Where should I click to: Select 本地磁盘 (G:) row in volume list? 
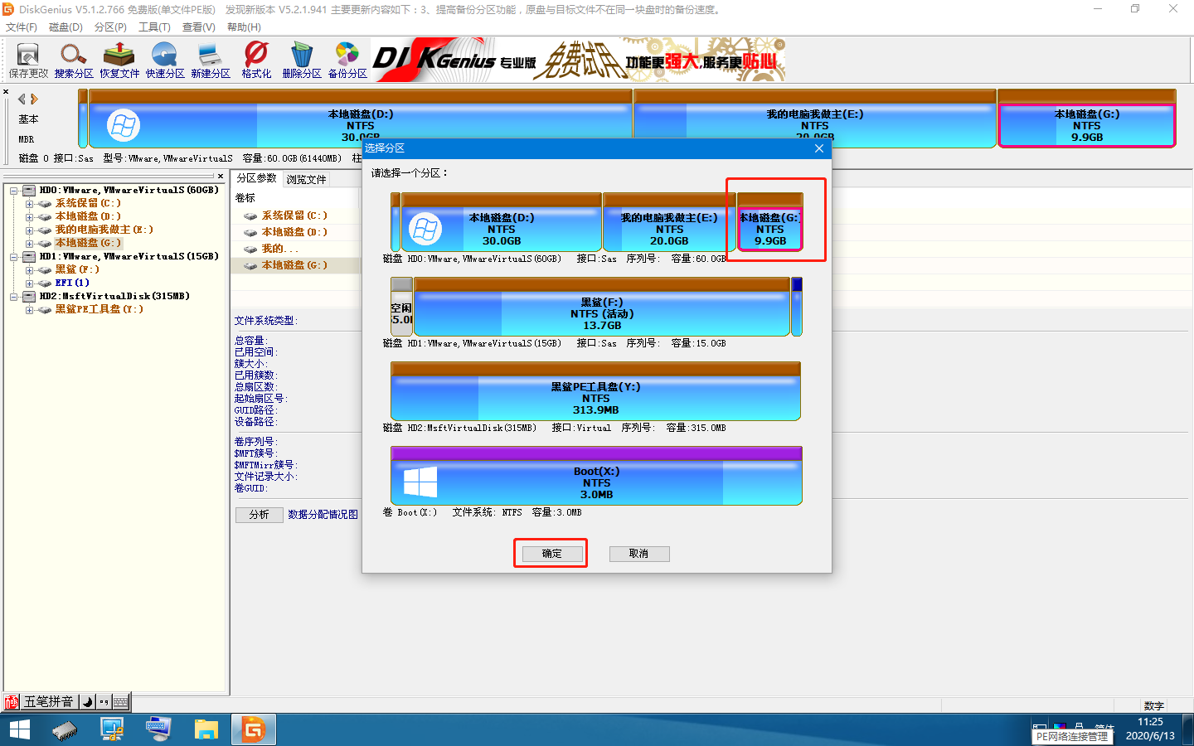coord(294,265)
